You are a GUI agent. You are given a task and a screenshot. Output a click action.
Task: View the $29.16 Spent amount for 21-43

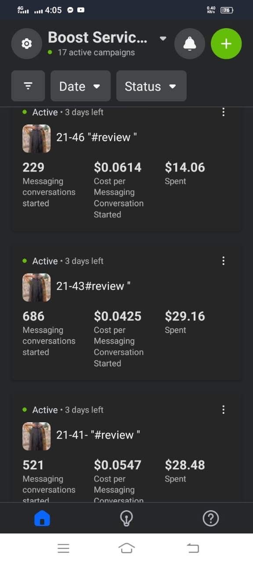[x=185, y=316]
